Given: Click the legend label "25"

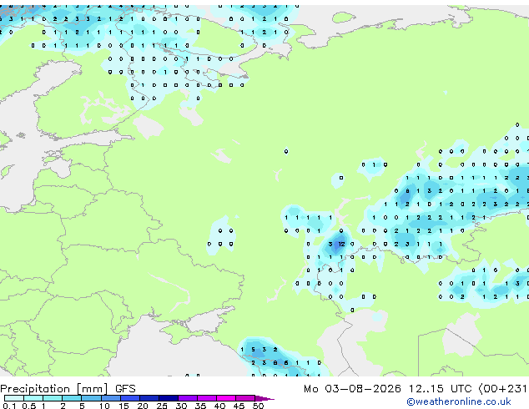Looking at the screenshot, I should (x=162, y=406).
